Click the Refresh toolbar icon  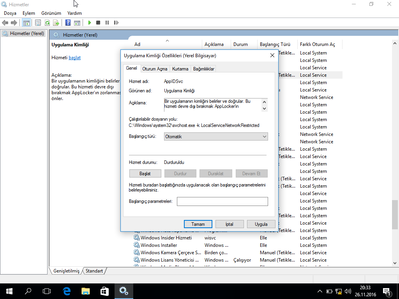click(x=47, y=23)
